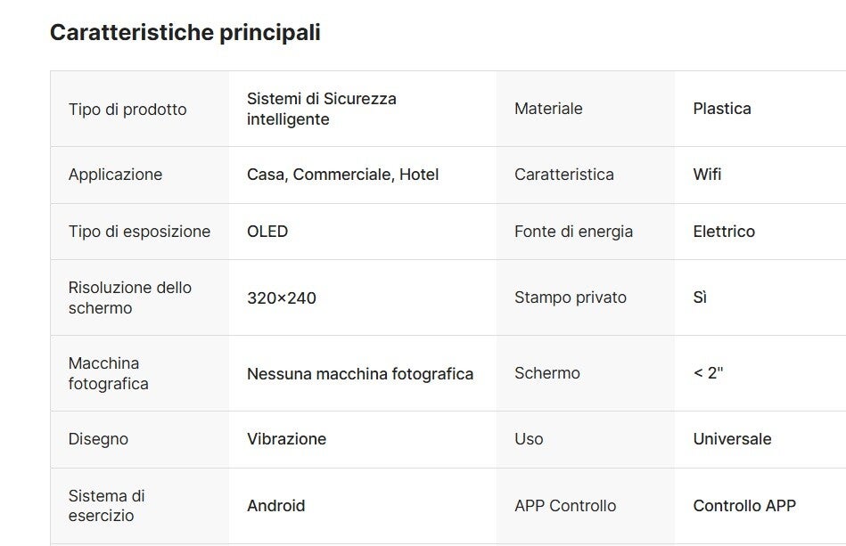Click the "Wifi" value
This screenshot has width=846, height=546.
(x=707, y=175)
